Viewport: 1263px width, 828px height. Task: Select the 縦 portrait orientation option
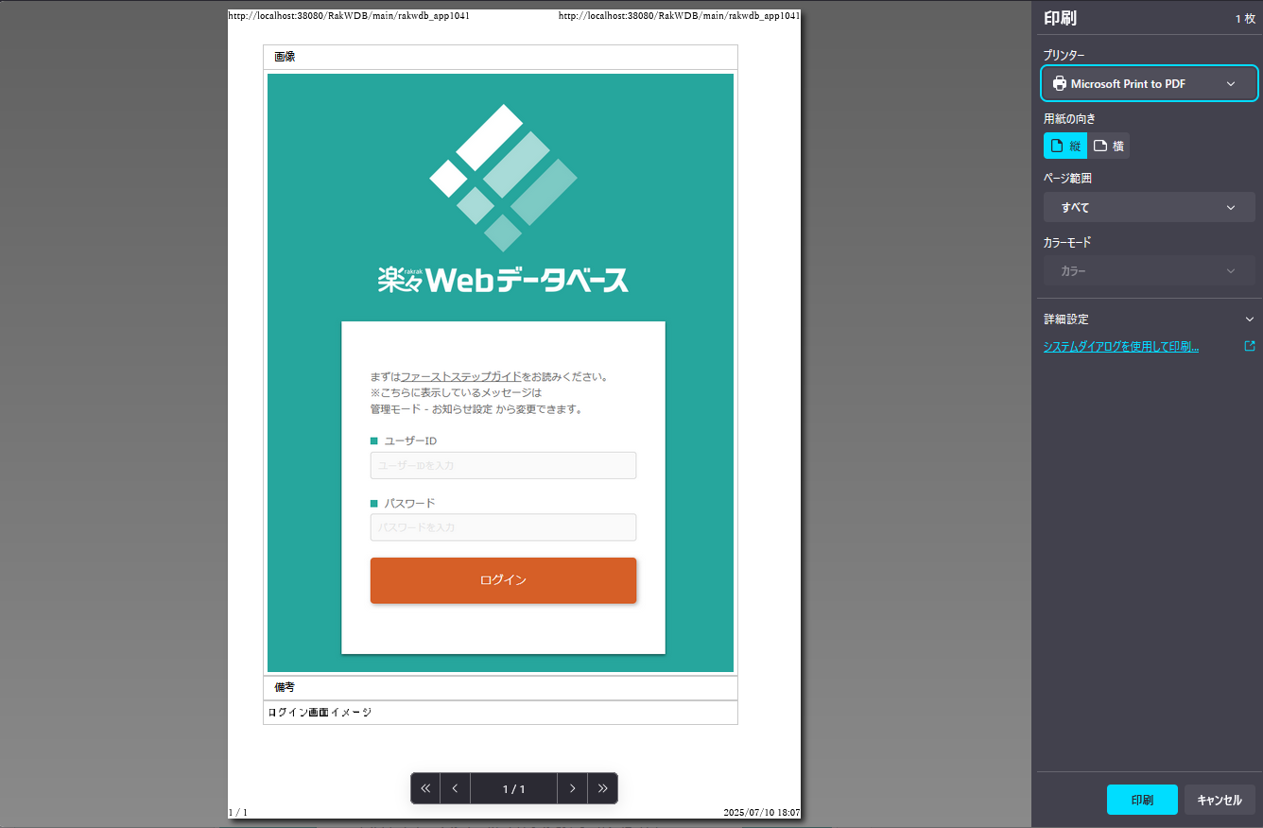pos(1064,145)
